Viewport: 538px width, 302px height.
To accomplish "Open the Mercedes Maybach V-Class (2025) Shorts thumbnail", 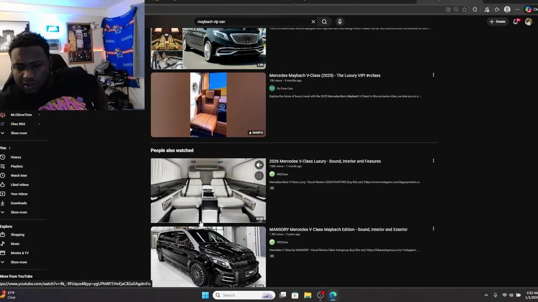I will tap(208, 105).
